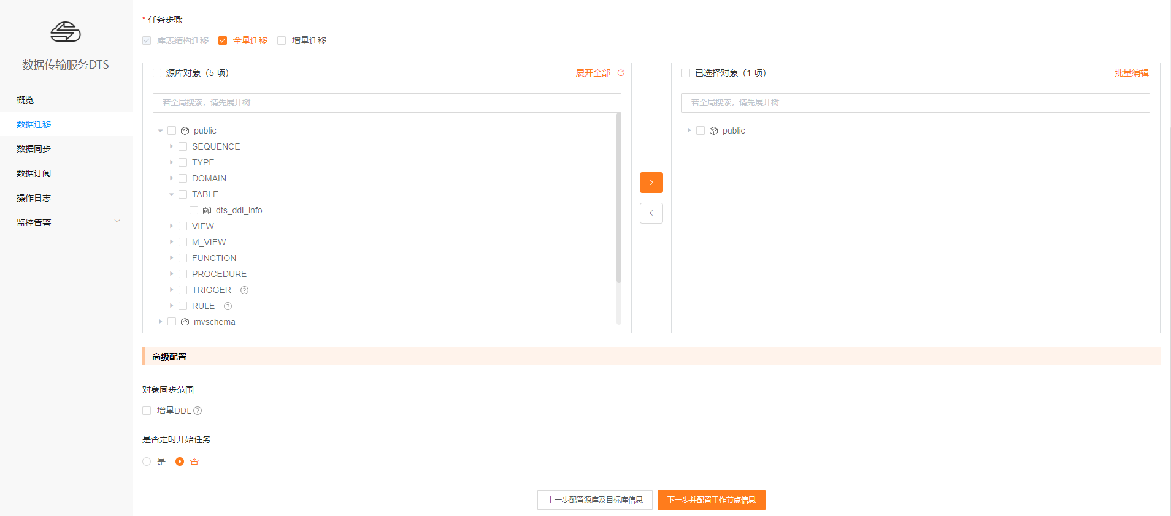Click the public schema cube icon in source tree
The width and height of the screenshot is (1171, 516).
coord(185,131)
